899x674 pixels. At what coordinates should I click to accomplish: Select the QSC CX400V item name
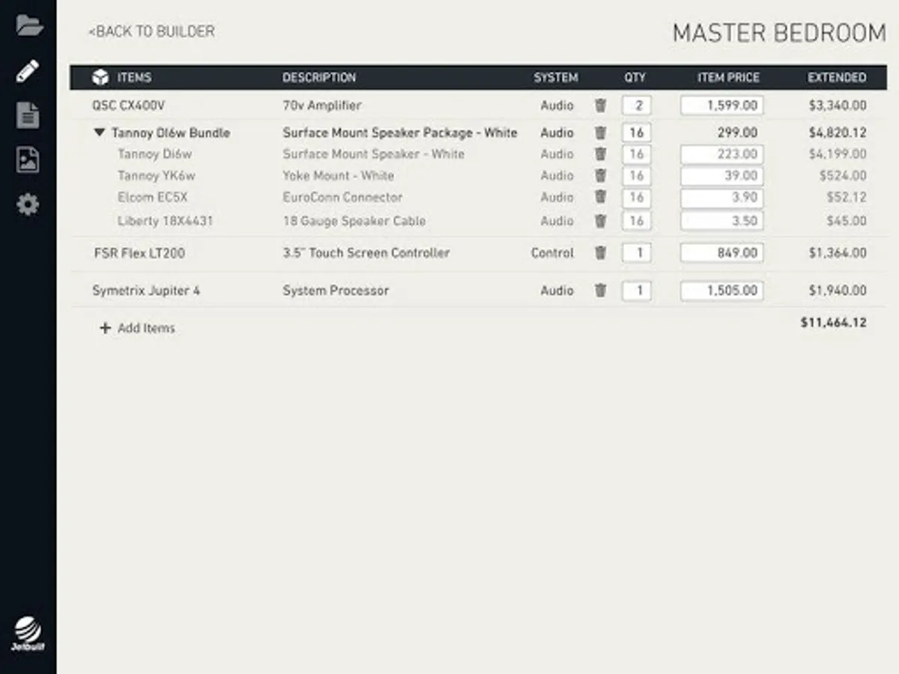pyautogui.click(x=128, y=106)
